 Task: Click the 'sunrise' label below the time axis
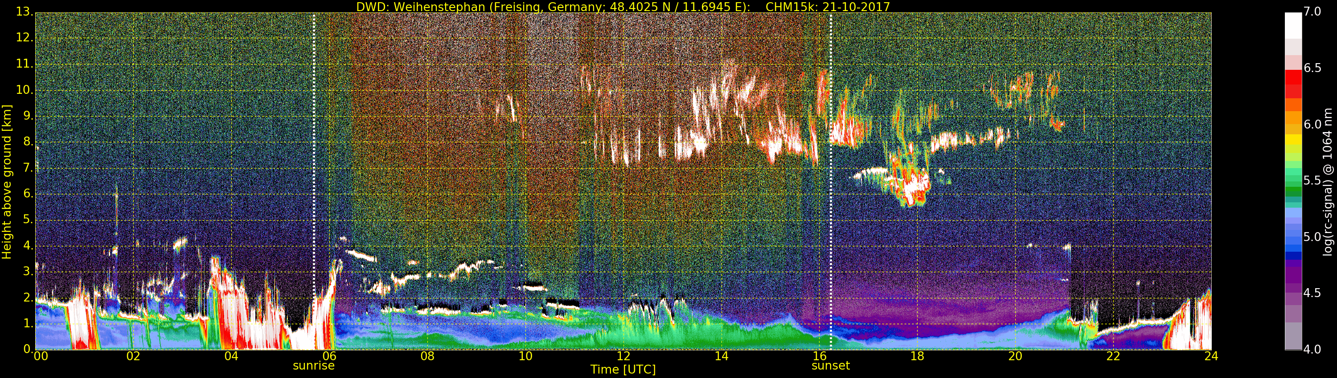click(313, 366)
